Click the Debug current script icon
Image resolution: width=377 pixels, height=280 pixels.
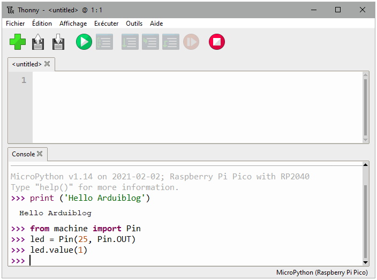coord(104,42)
